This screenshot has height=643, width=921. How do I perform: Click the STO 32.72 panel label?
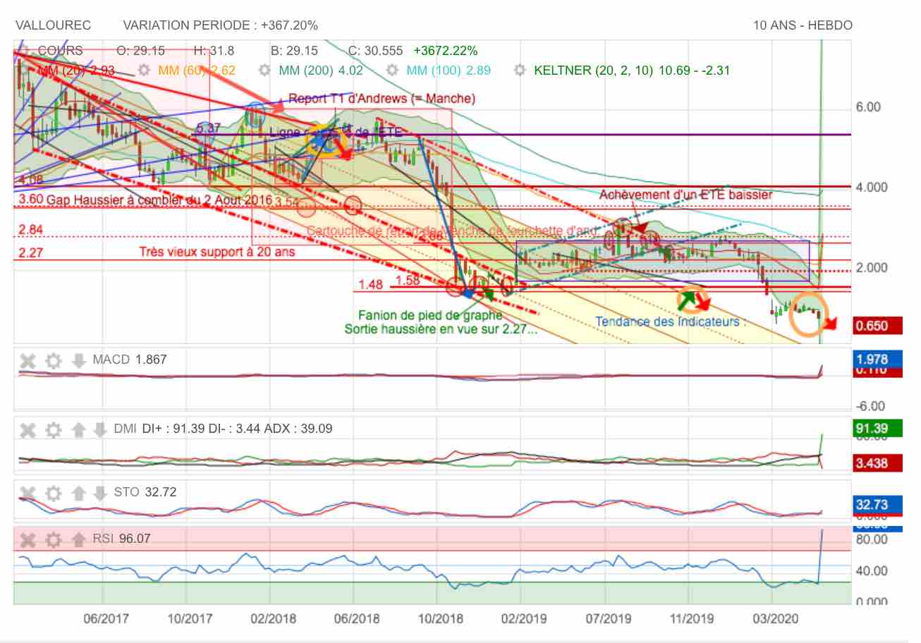(145, 492)
